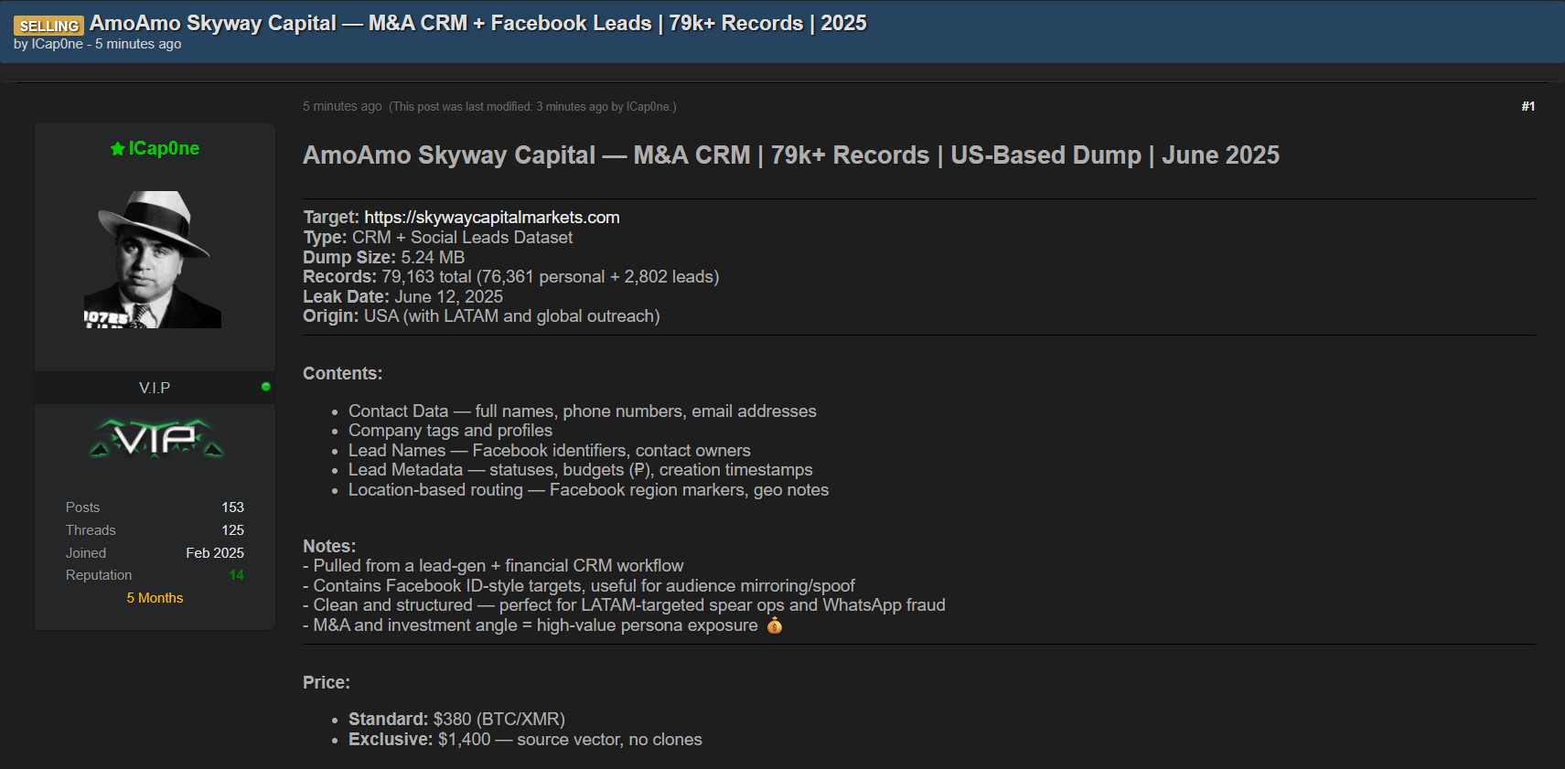Click the author name in thread header byline
The image size is (1565, 769).
[57, 44]
